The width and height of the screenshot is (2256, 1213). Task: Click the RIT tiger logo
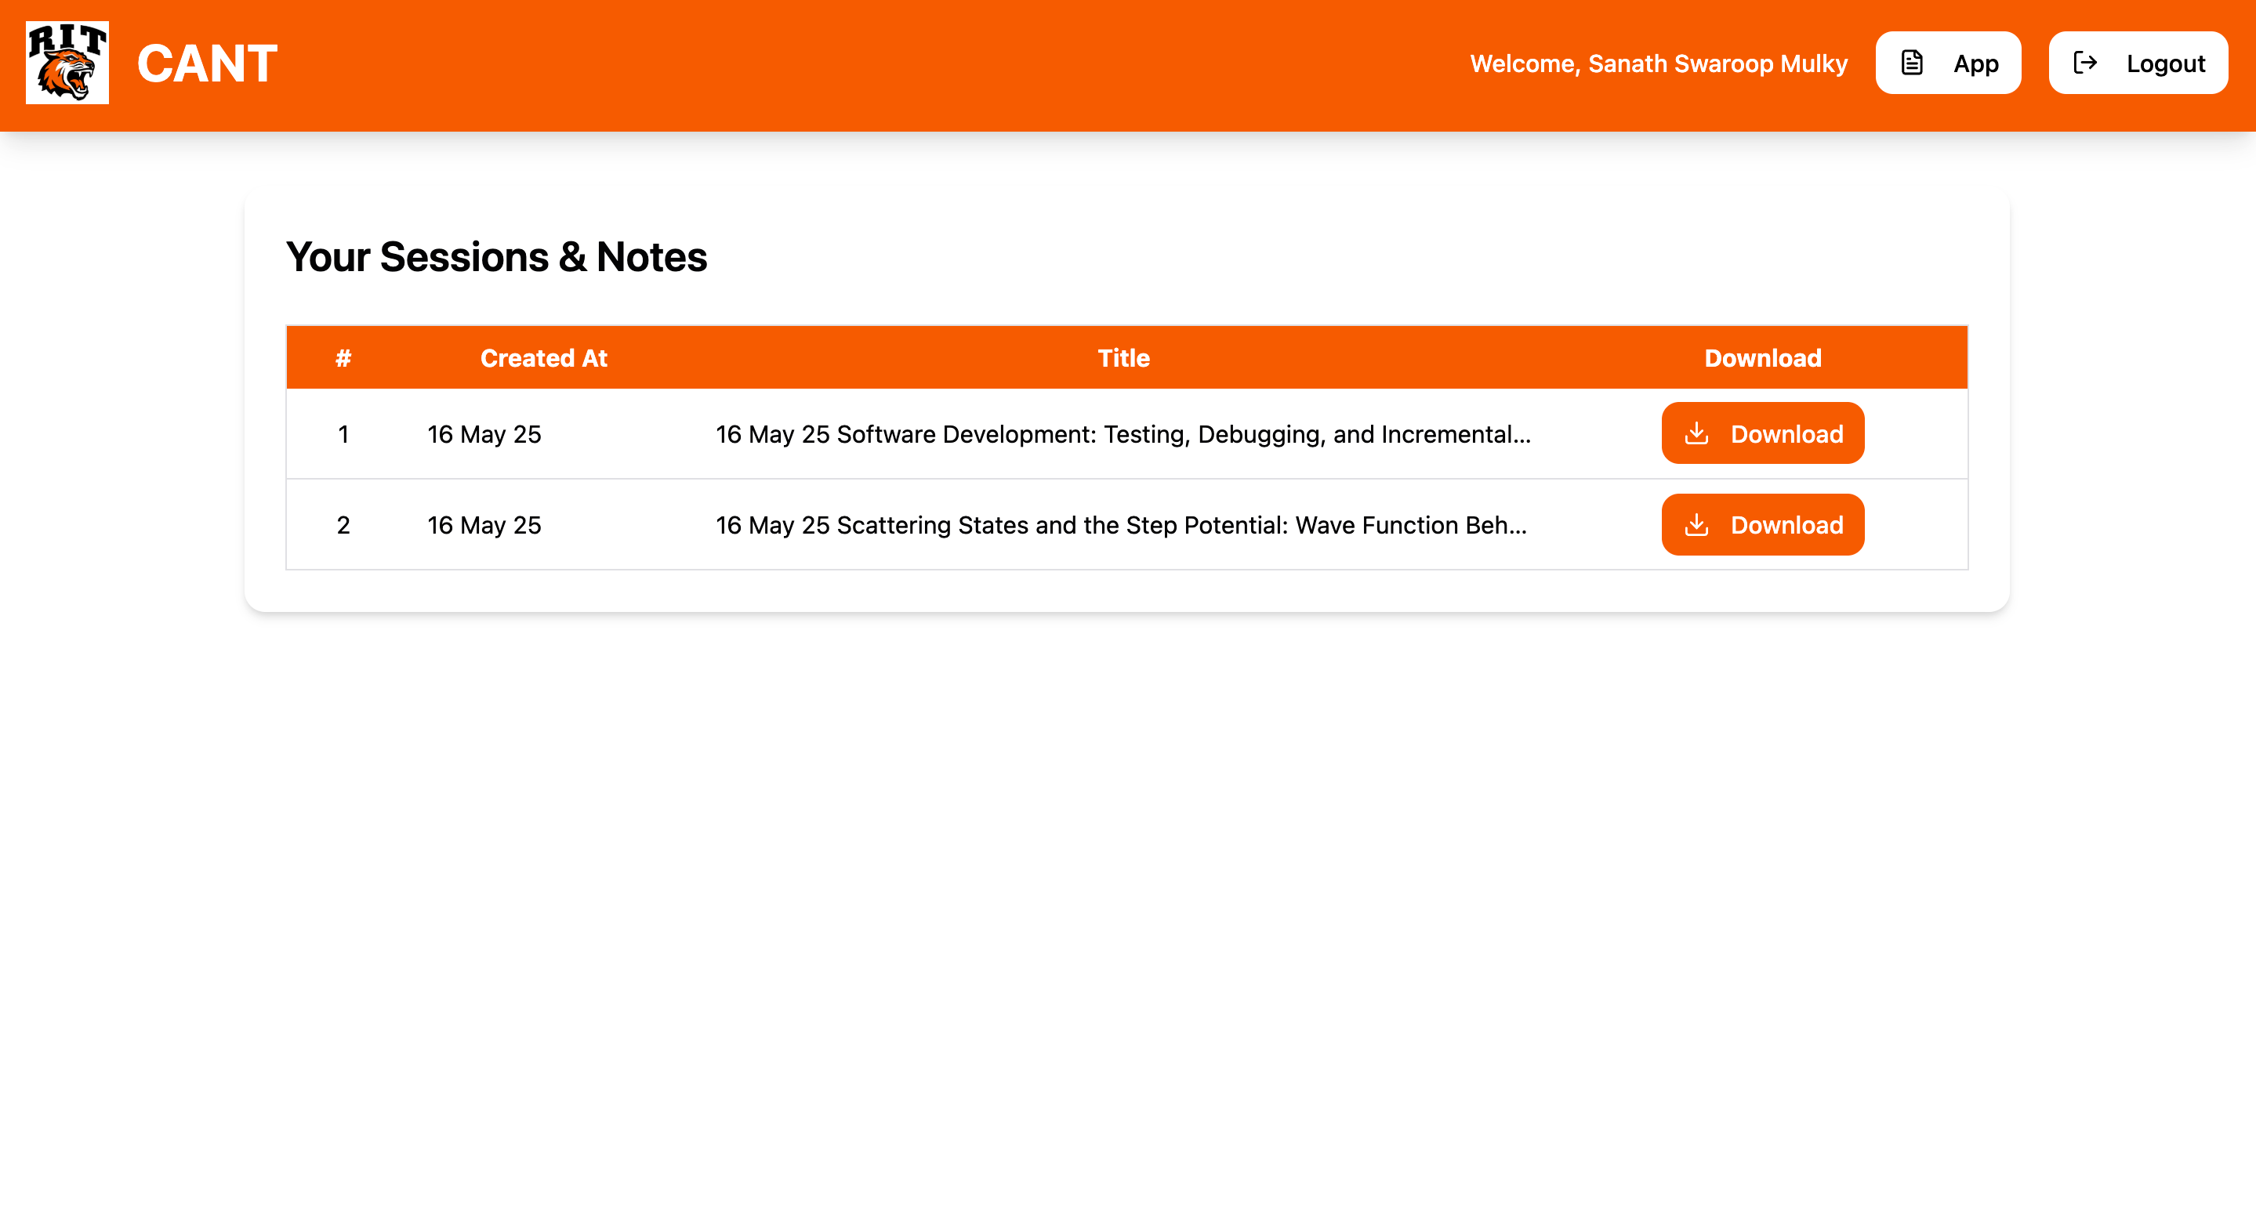tap(67, 63)
